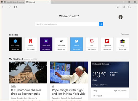The image size is (138, 101).
Task: Switch to the Vocal Chillout tab
Action: [x=13, y=2]
